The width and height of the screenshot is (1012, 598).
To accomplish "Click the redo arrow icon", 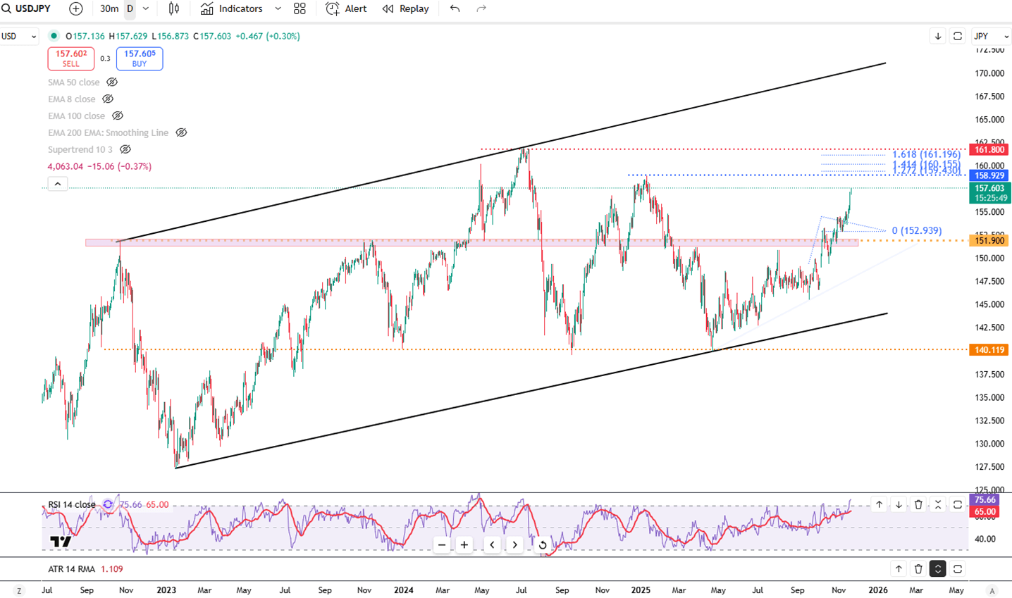I will tap(481, 8).
